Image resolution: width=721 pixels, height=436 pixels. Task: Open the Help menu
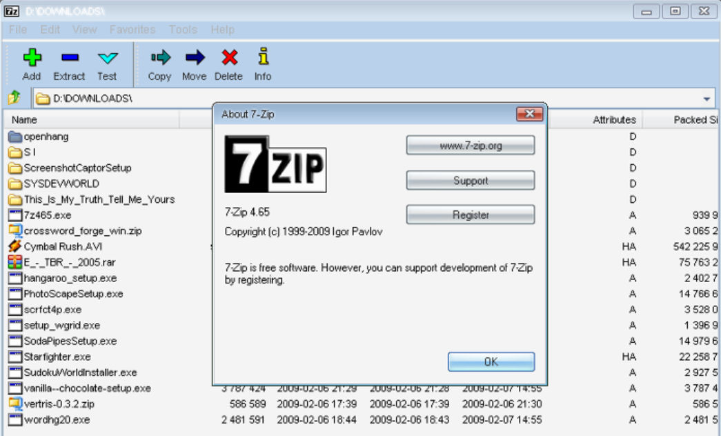223,30
